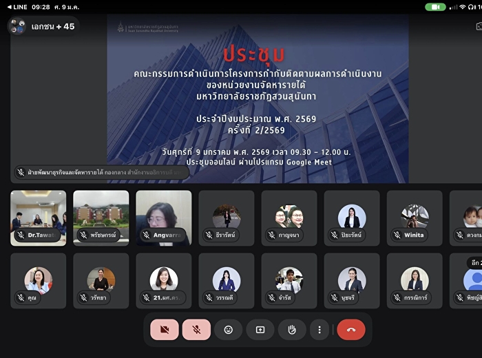Select the จำรัส participant tile
This screenshot has width=482, height=358.
click(x=289, y=281)
